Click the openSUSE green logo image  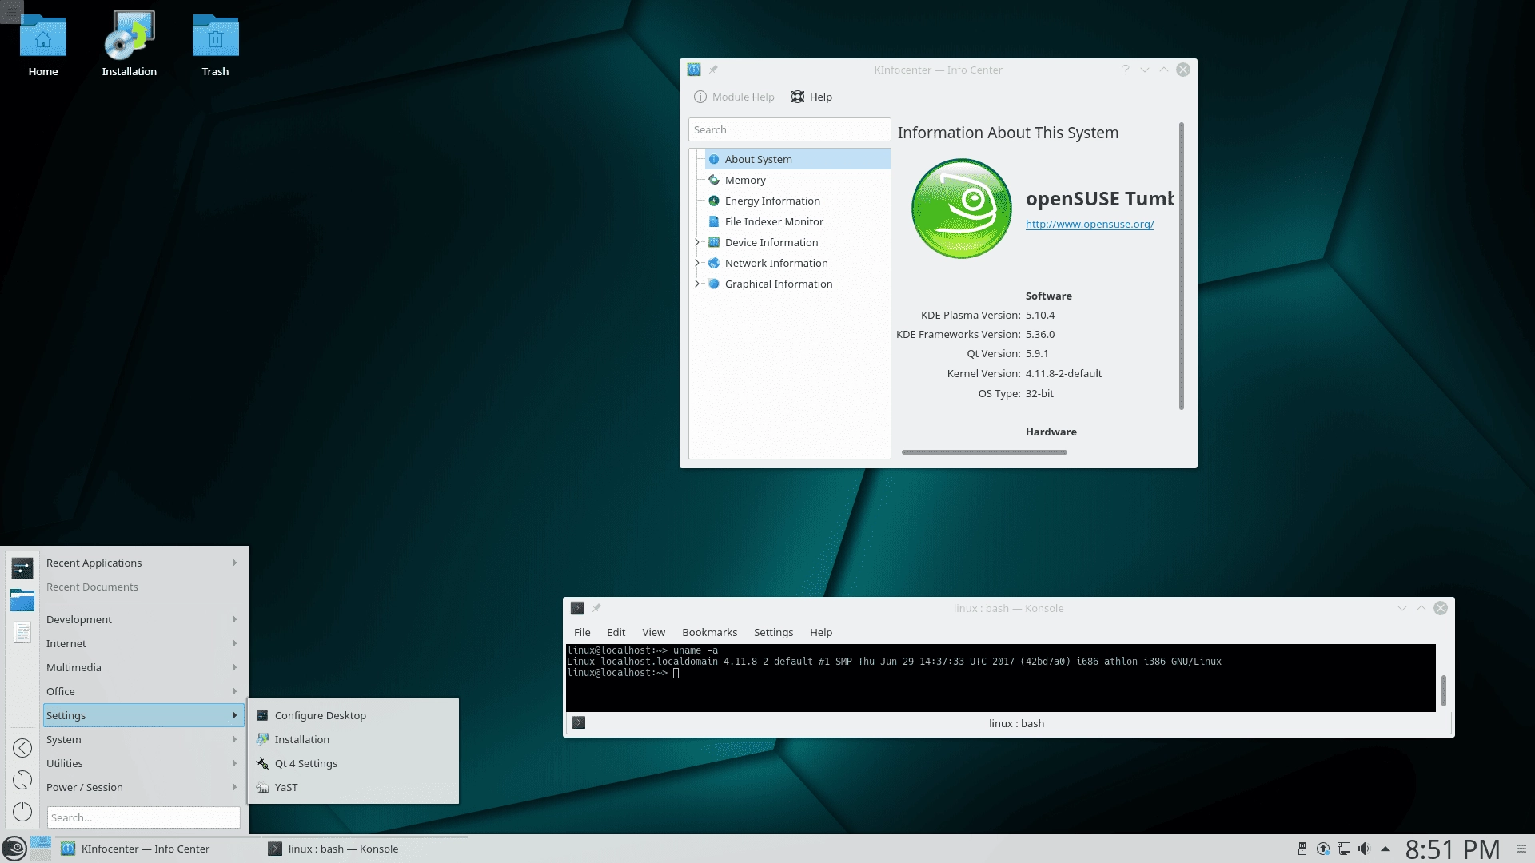(962, 209)
